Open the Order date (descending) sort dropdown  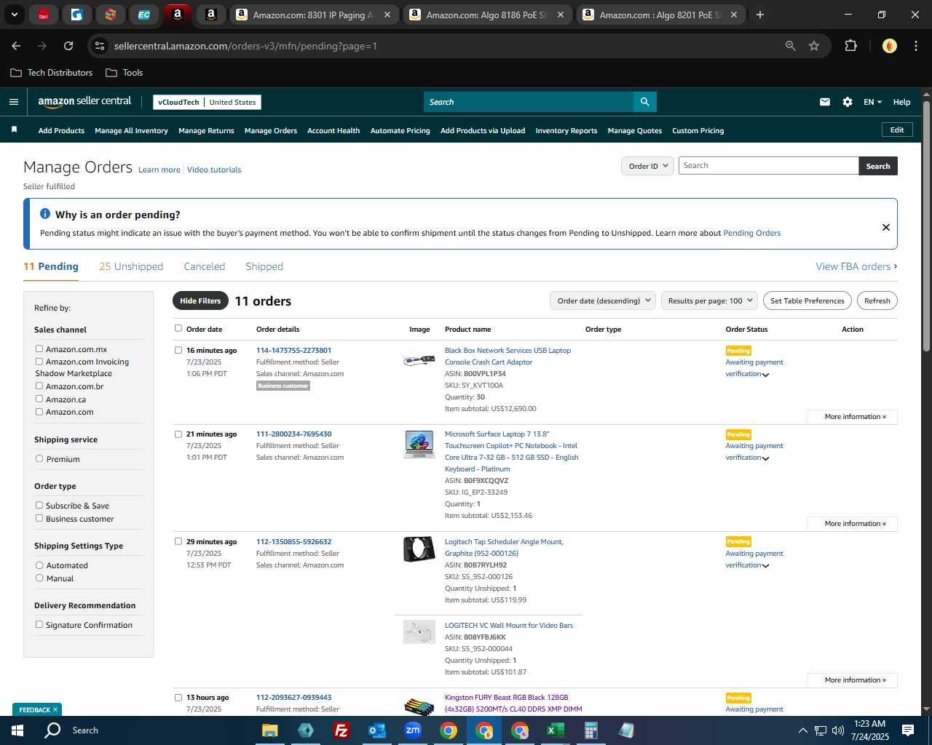point(603,300)
